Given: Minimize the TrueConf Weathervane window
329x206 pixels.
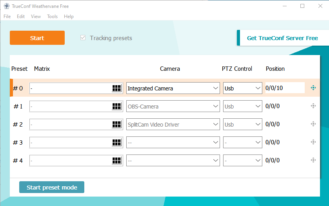Looking at the screenshot, I should 285,6.
